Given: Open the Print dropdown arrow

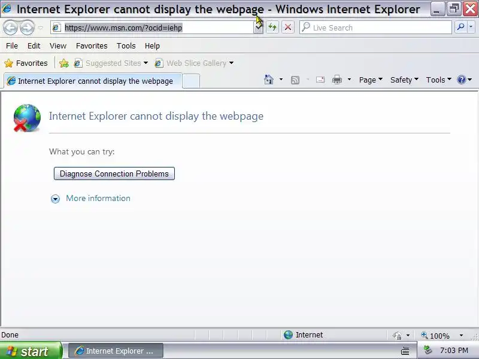Looking at the screenshot, I should point(349,80).
